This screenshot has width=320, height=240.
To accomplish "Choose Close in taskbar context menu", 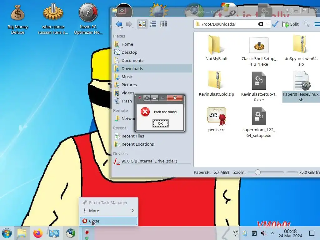I will click(x=108, y=221).
